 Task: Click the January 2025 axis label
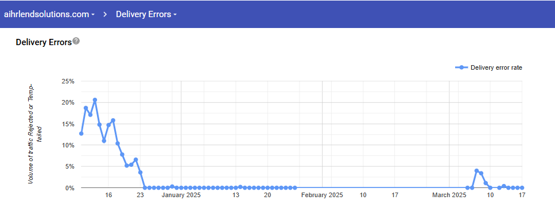coord(181,195)
